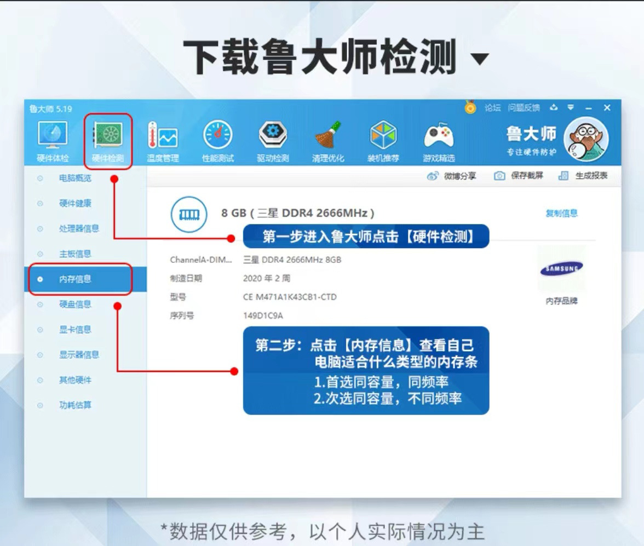Open 驱动检测 driver detection
The image size is (644, 546).
(x=273, y=142)
